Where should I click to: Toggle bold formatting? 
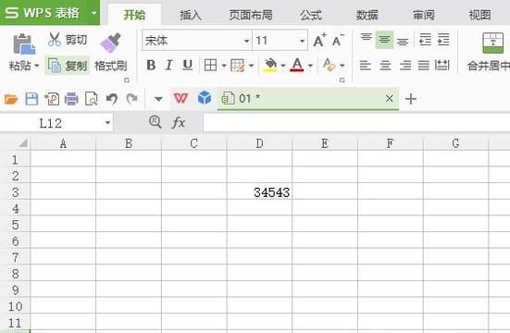tap(151, 66)
